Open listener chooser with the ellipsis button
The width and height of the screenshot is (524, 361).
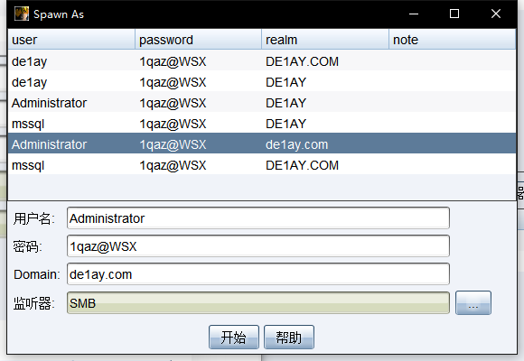[473, 303]
